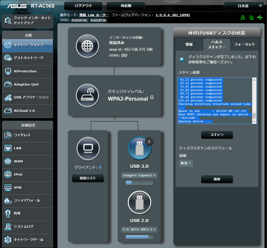267x248 pixels.
Task: Click the スキャン button
Action: [217, 135]
